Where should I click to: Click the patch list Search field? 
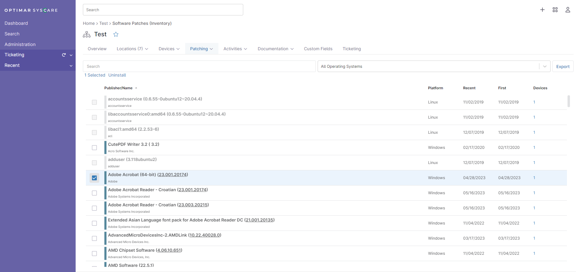199,66
